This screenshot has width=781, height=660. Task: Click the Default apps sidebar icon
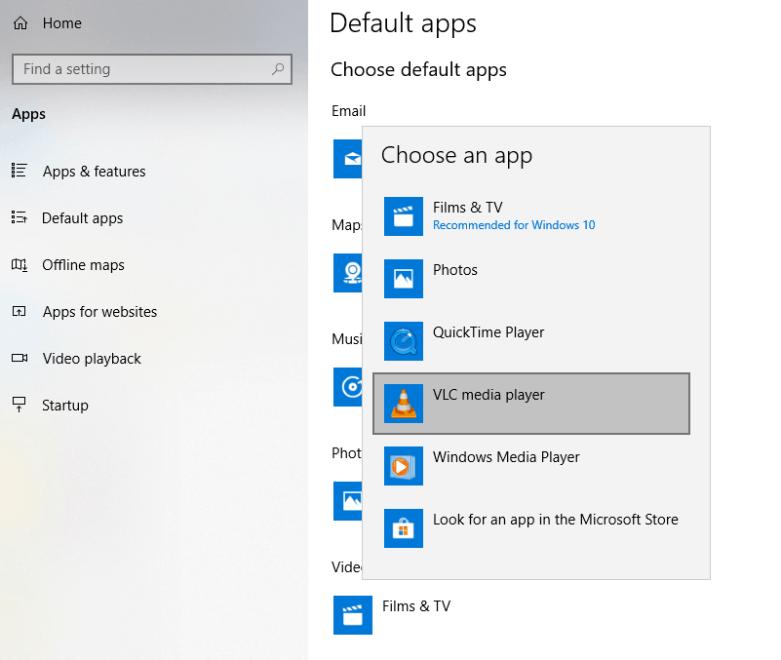pyautogui.click(x=19, y=217)
